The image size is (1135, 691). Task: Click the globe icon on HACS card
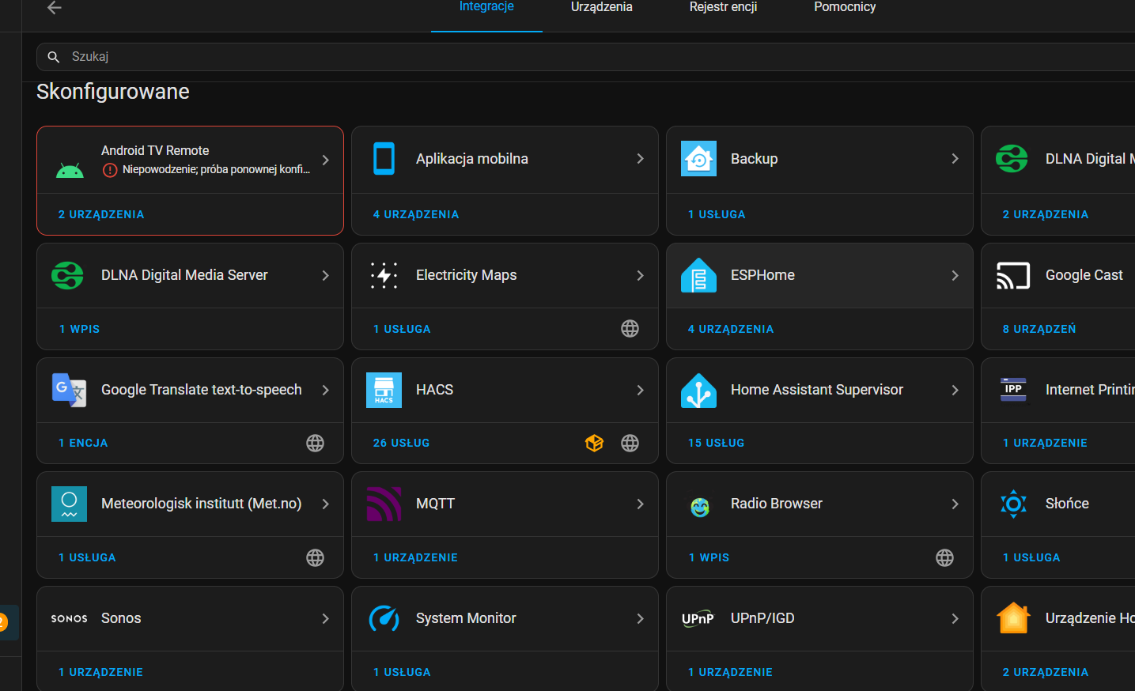click(630, 444)
